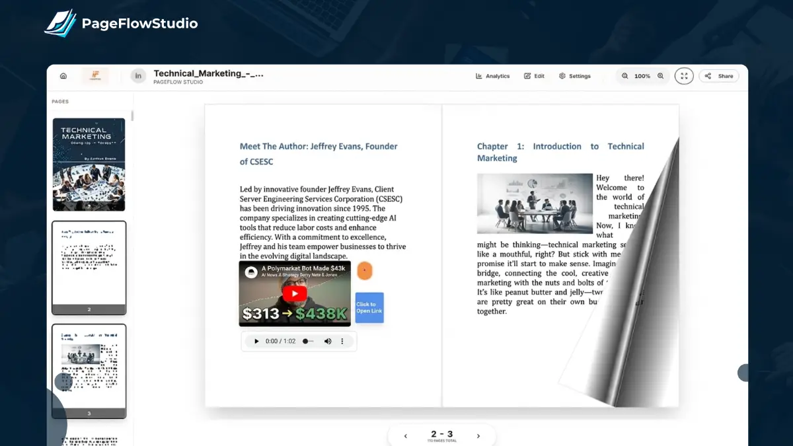Open the Analytics view
The height and width of the screenshot is (446, 793).
click(493, 76)
